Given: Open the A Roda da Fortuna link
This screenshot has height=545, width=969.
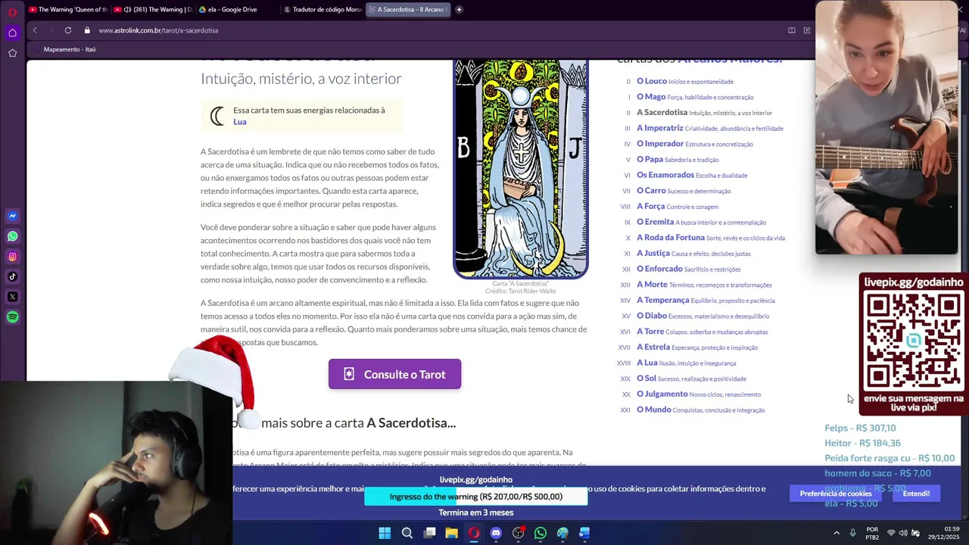Looking at the screenshot, I should [670, 237].
